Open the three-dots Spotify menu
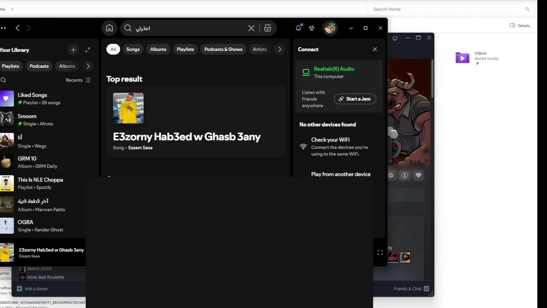This screenshot has width=547, height=308. (3, 28)
